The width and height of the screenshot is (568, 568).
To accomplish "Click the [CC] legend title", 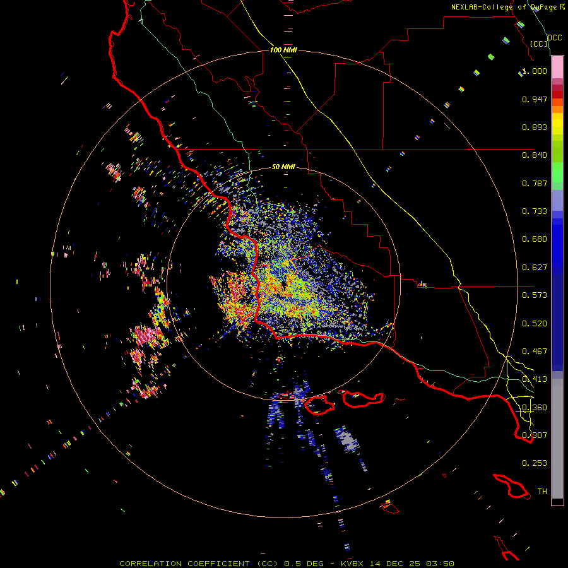I will (539, 44).
